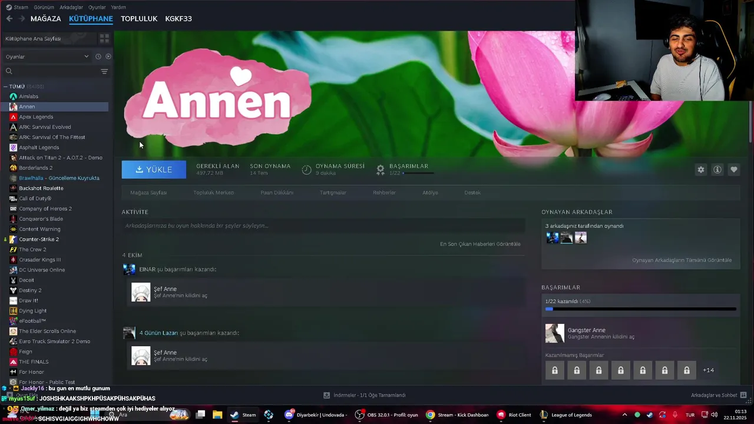
Task: Select ARK: Survival Evolved in list
Action: [x=45, y=127]
